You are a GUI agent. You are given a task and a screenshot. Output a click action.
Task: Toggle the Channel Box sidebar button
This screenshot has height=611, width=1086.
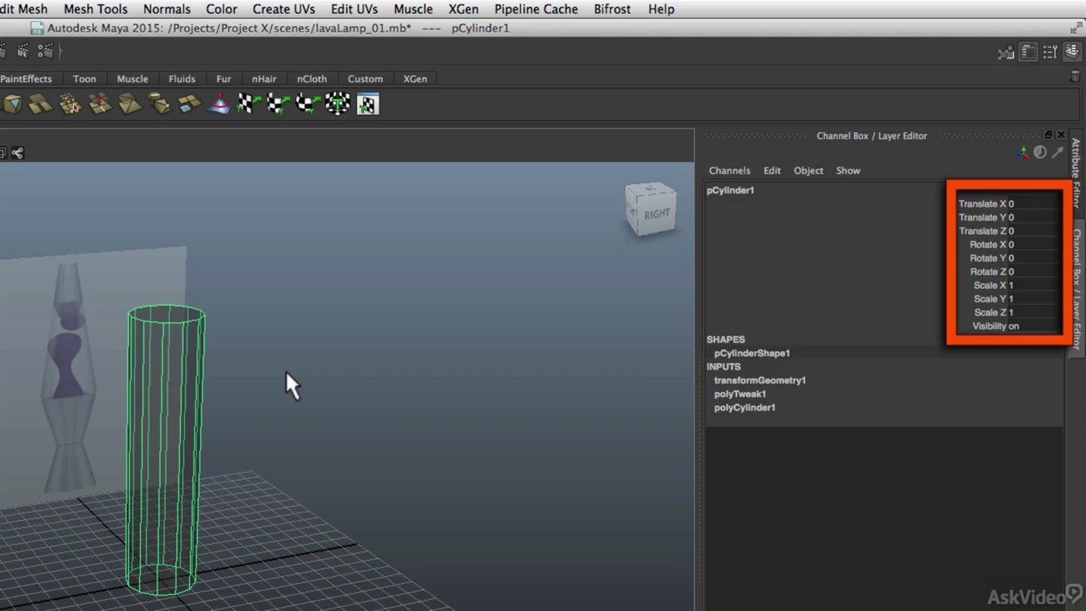(1071, 52)
